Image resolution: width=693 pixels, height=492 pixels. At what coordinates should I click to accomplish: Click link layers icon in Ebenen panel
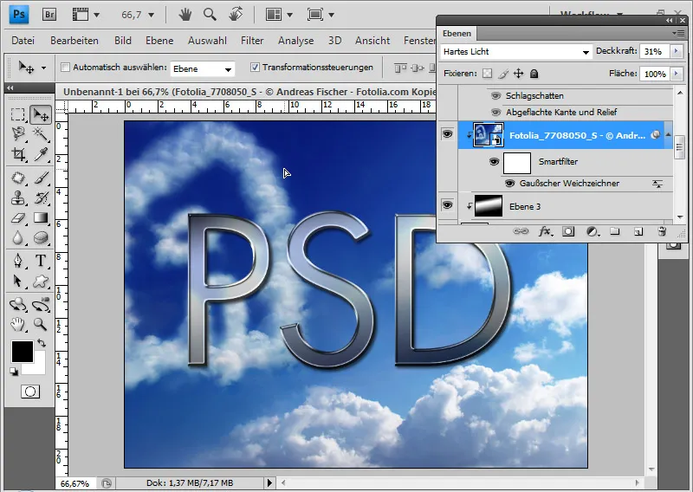[521, 231]
